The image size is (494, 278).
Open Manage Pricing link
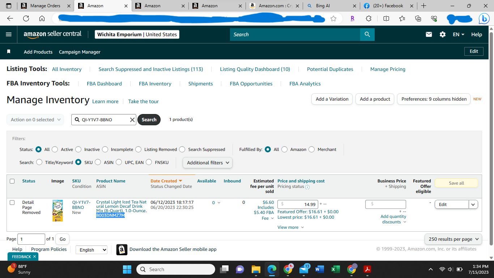388,69
